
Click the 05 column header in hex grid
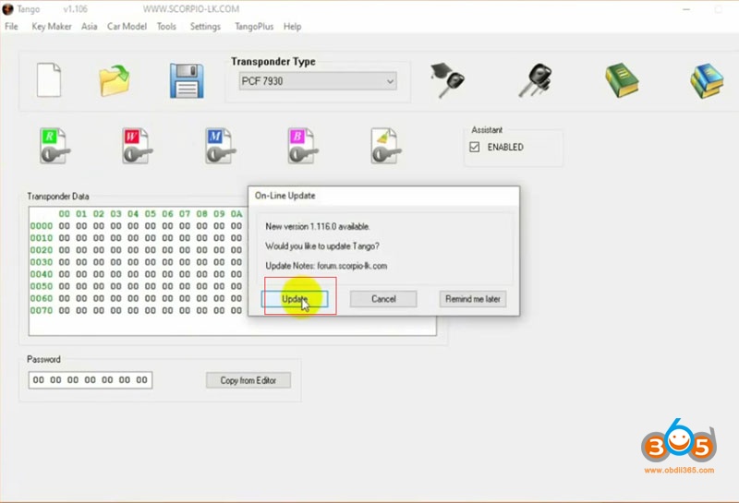coord(151,214)
